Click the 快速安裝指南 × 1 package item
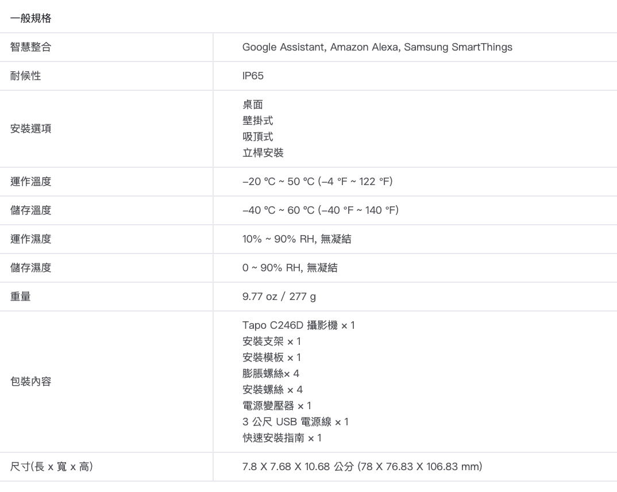 pyautogui.click(x=282, y=438)
